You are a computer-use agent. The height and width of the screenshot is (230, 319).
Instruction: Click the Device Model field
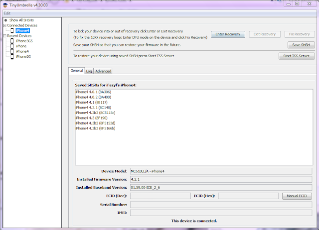coord(221,171)
